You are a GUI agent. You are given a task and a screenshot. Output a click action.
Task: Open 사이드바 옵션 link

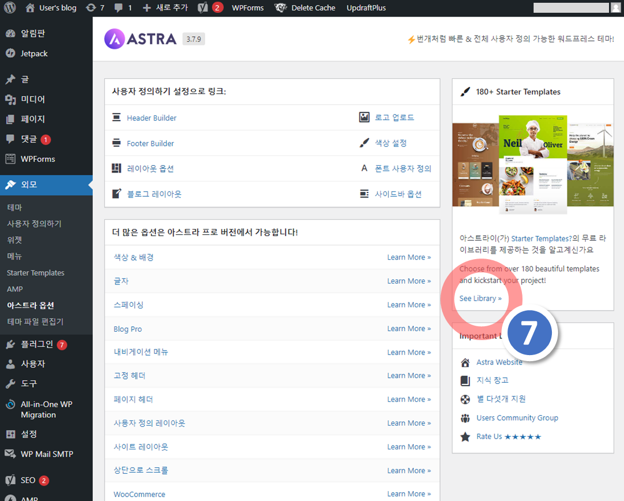coord(398,194)
